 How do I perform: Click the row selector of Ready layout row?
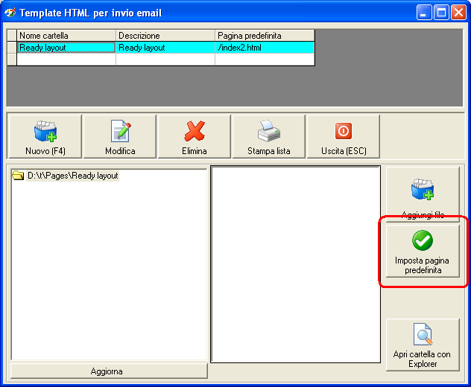click(x=12, y=48)
